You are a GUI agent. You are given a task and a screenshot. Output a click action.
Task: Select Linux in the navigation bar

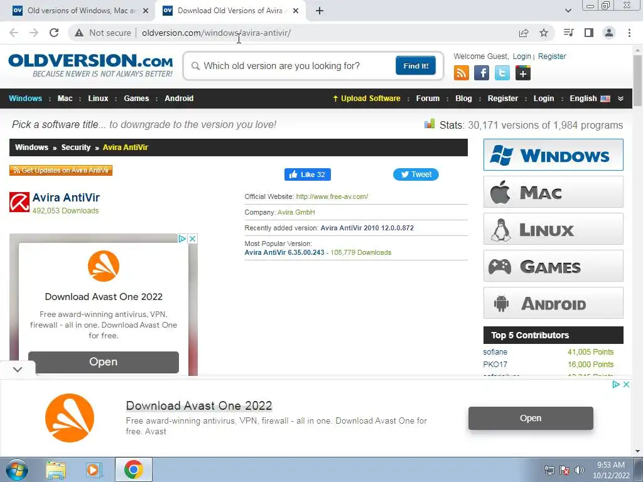pyautogui.click(x=98, y=99)
